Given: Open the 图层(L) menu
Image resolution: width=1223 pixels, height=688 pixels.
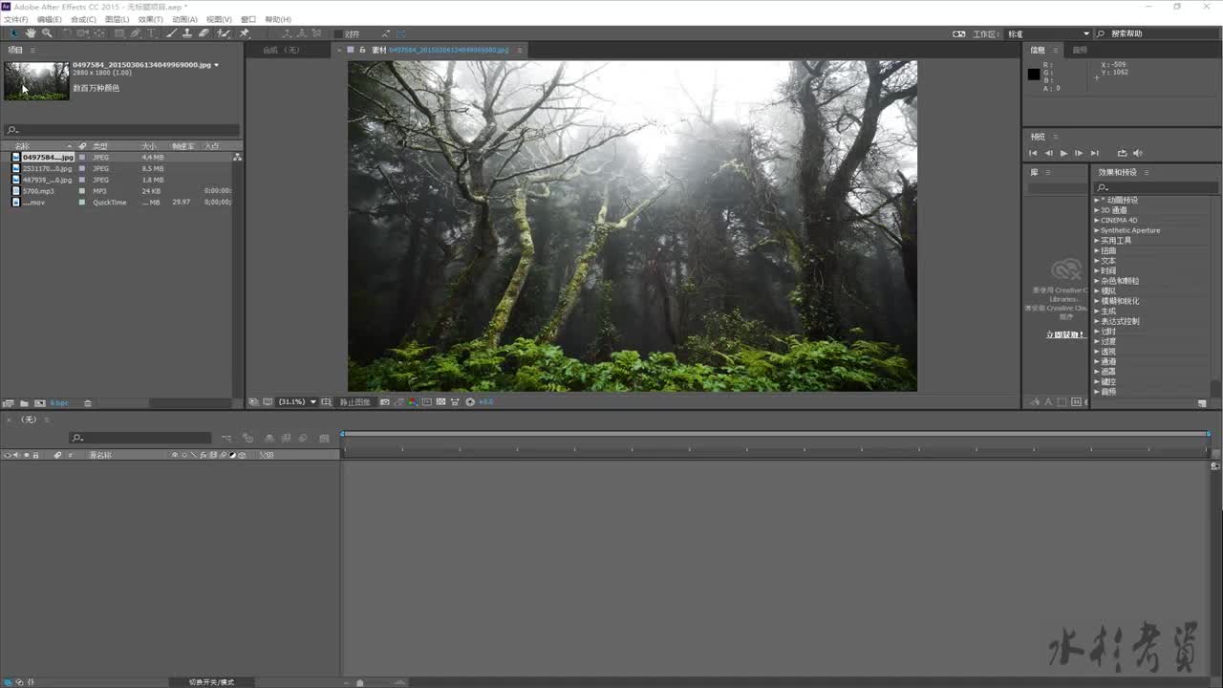Looking at the screenshot, I should click(x=117, y=19).
